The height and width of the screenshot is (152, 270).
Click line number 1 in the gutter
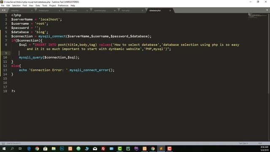click(x=6, y=15)
